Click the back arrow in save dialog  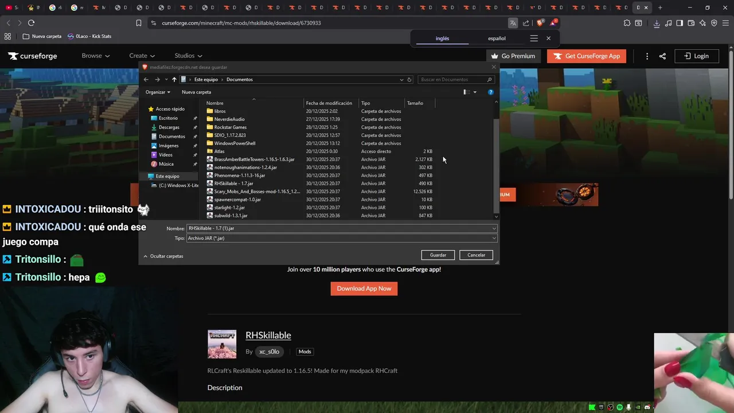146,80
